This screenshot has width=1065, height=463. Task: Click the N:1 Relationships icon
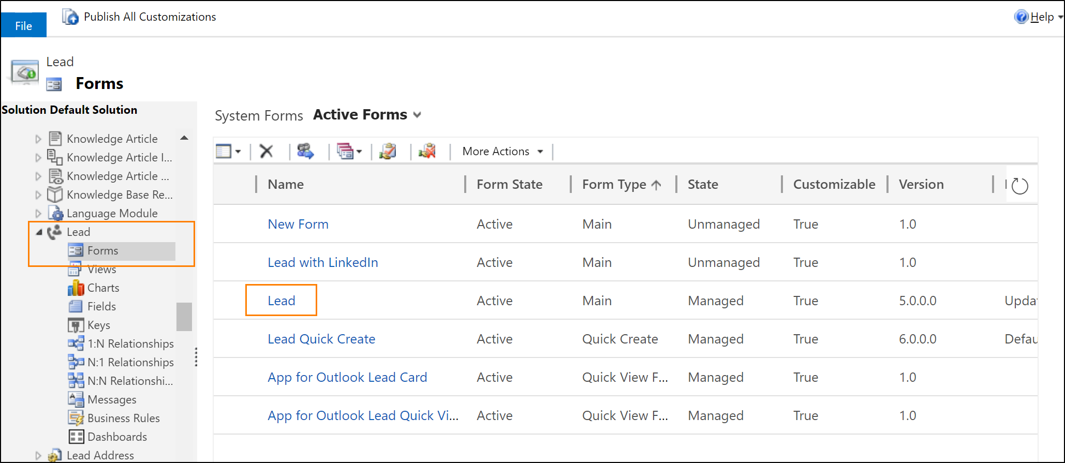pos(76,363)
